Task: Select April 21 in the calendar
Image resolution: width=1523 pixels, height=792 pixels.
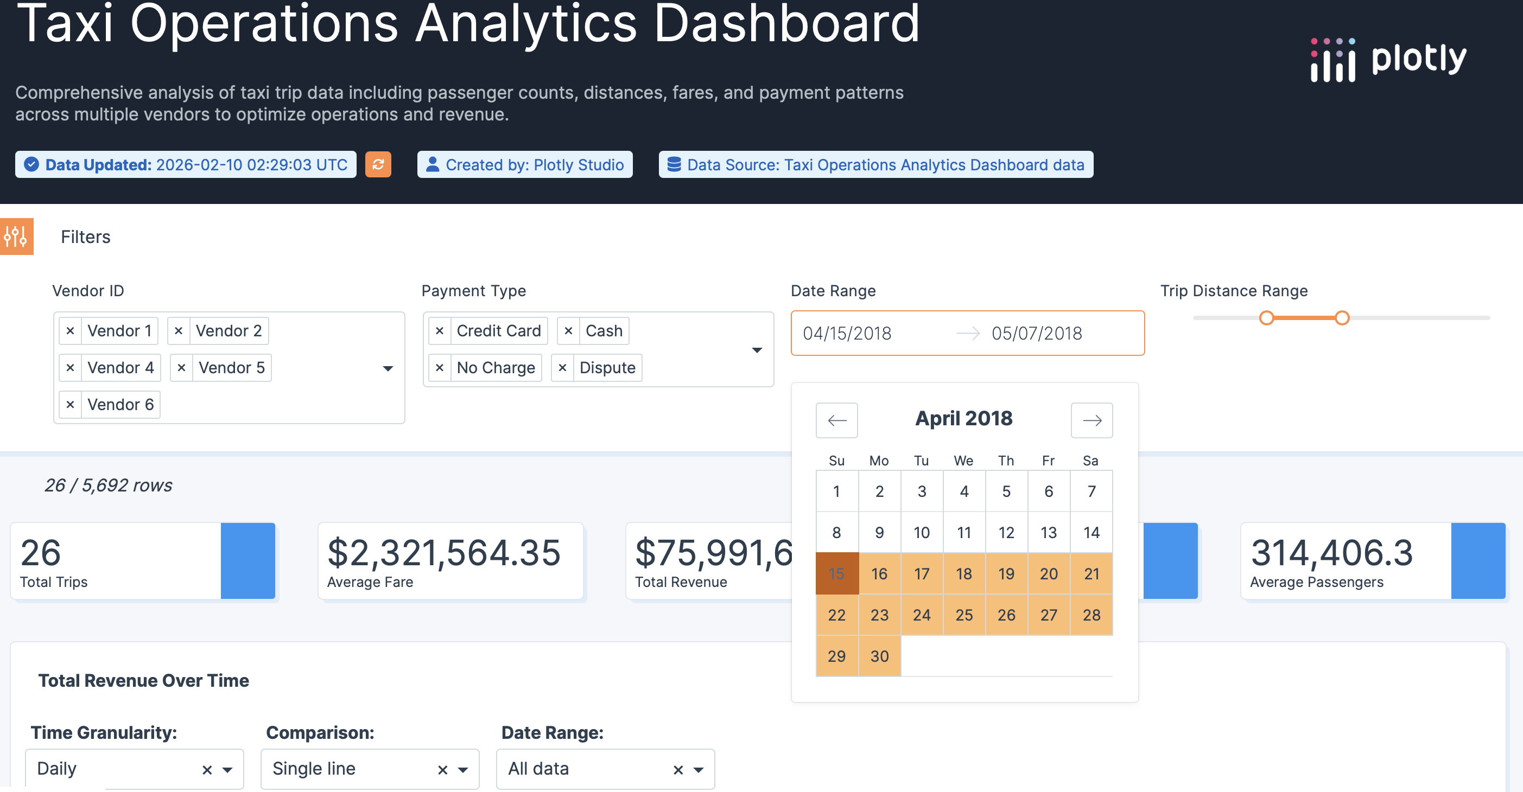Action: (1092, 574)
